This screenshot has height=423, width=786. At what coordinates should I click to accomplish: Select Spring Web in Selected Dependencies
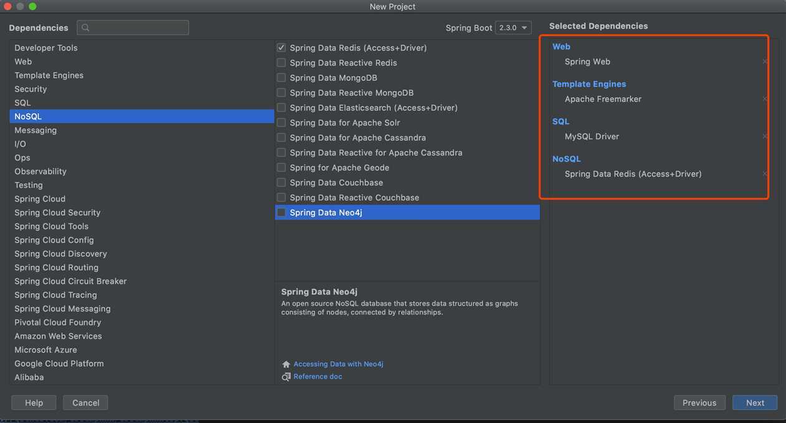(587, 62)
